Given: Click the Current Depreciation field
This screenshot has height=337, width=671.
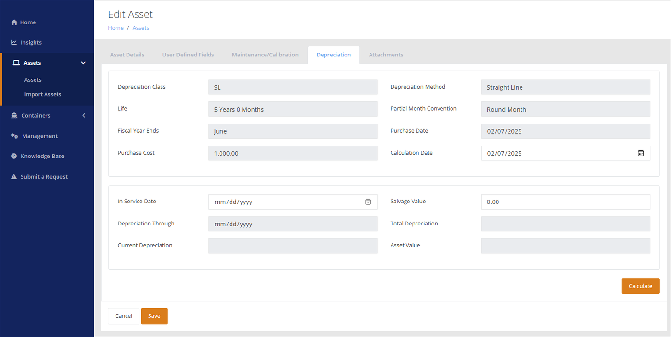Looking at the screenshot, I should coord(293,246).
